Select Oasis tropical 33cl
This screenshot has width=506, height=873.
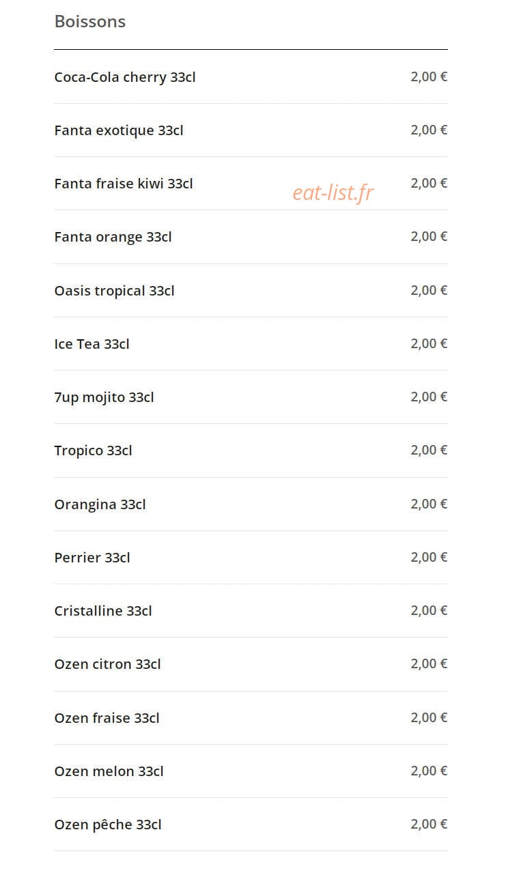pyautogui.click(x=251, y=290)
